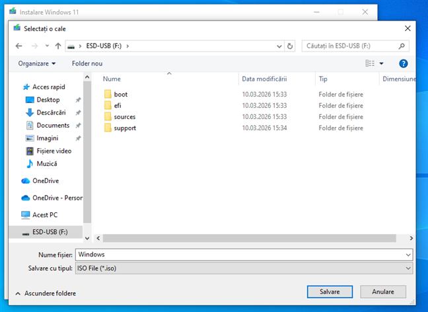
Task: Click the drive icon in address bar
Action: (71, 46)
